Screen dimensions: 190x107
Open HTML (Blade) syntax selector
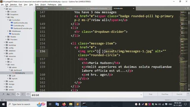(x=182, y=100)
